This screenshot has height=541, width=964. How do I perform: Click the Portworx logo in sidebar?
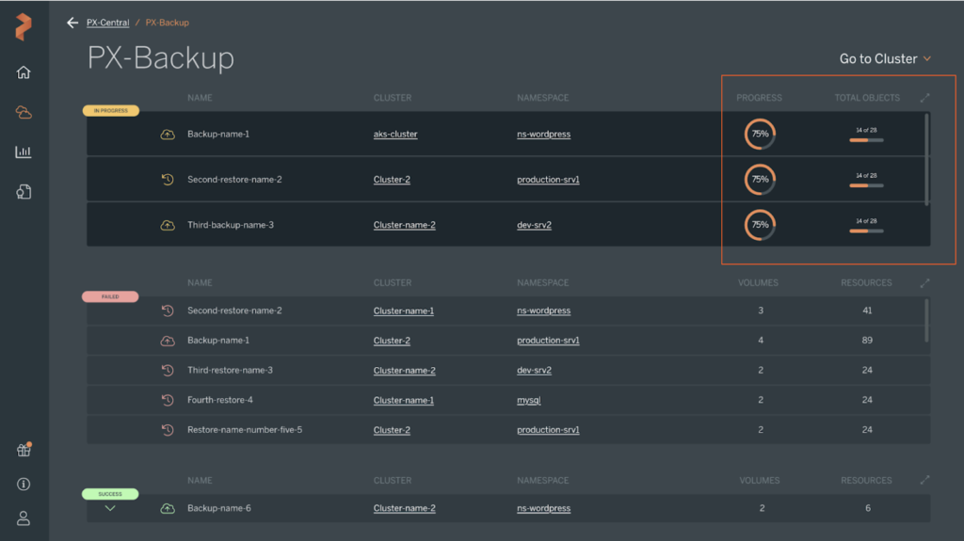coord(24,26)
